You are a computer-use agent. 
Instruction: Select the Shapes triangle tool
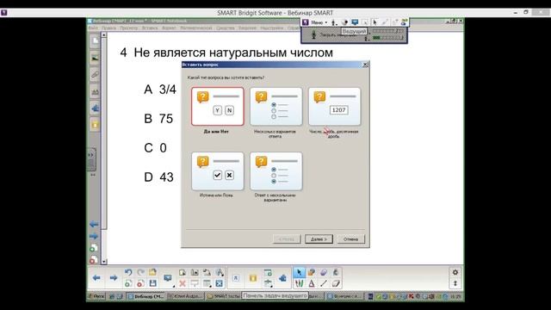click(312, 283)
